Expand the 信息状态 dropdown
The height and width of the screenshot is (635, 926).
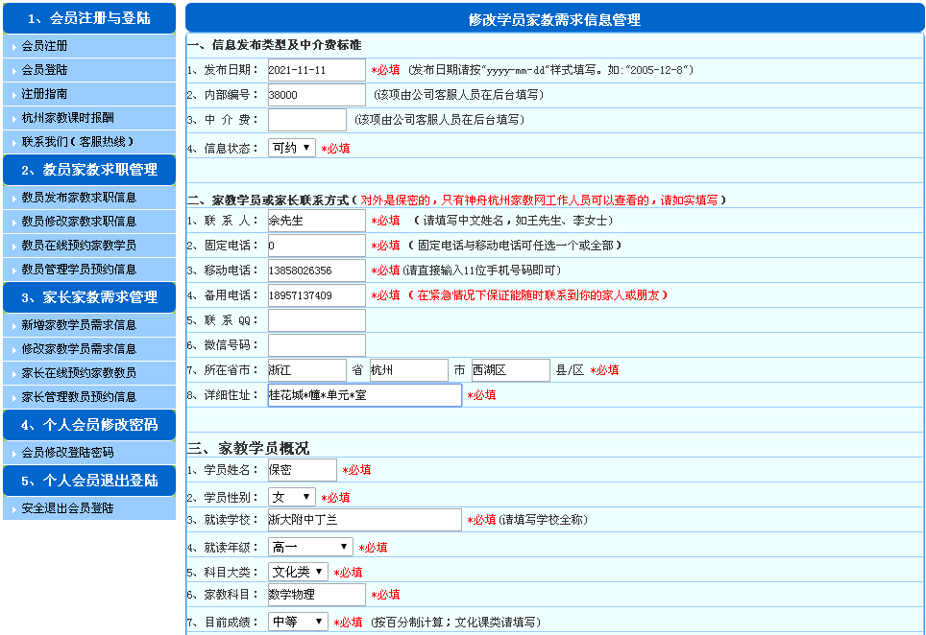[x=292, y=148]
